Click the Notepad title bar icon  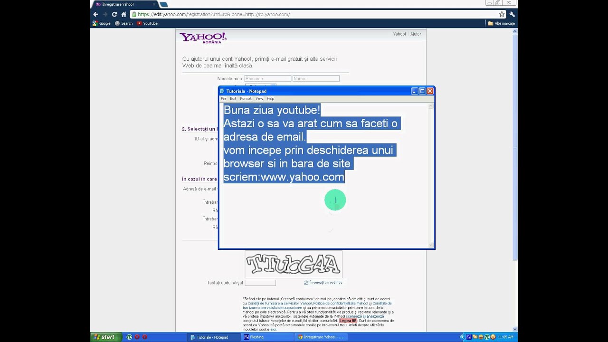click(222, 91)
